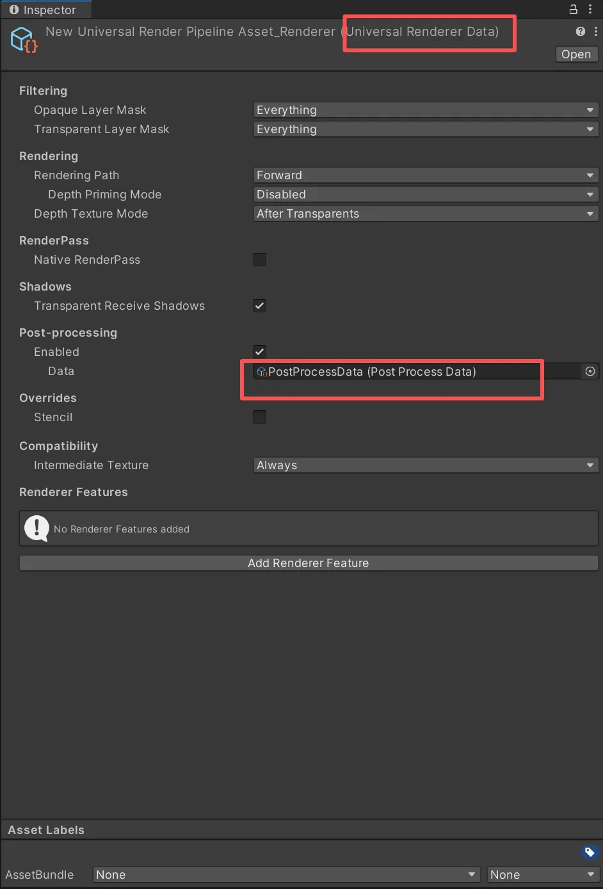Click the PostProcessData object field

(x=416, y=372)
